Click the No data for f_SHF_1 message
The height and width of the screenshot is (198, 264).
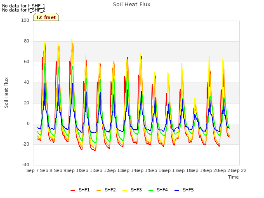24,6
